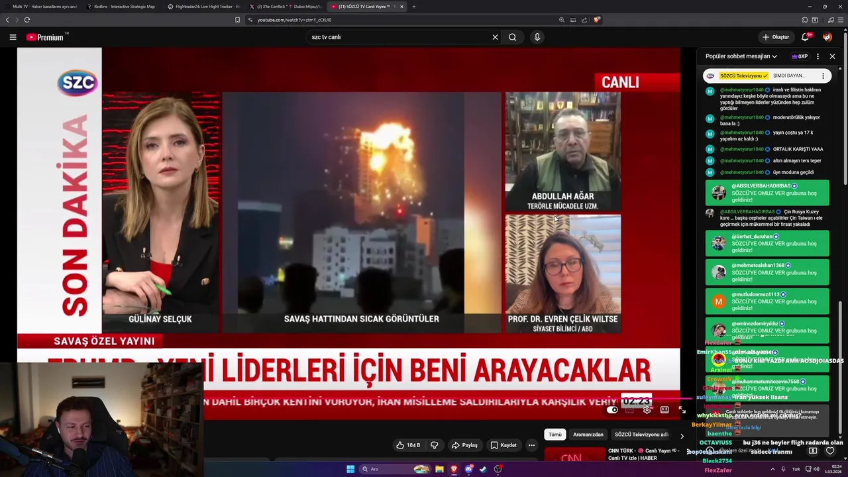Open the YouTube hamburger guide menu

(13, 37)
